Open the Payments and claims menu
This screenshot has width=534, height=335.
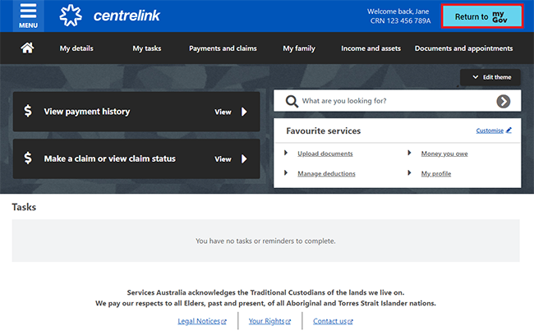click(x=223, y=48)
